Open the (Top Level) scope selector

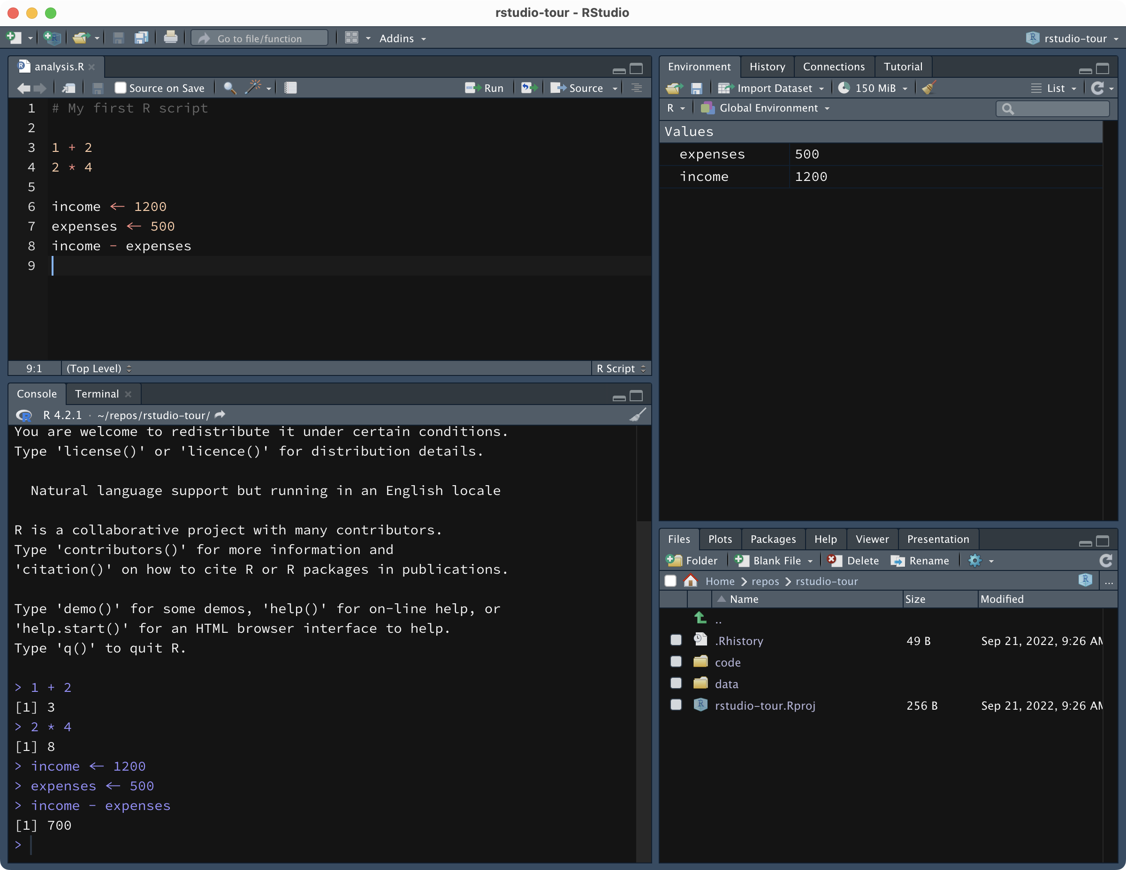pyautogui.click(x=99, y=369)
